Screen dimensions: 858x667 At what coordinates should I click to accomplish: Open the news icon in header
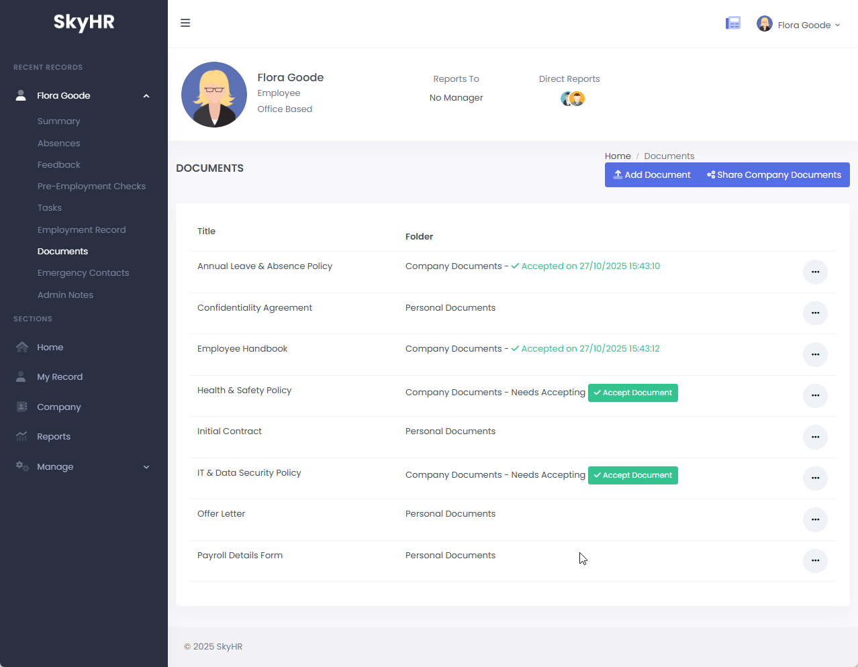click(x=733, y=23)
